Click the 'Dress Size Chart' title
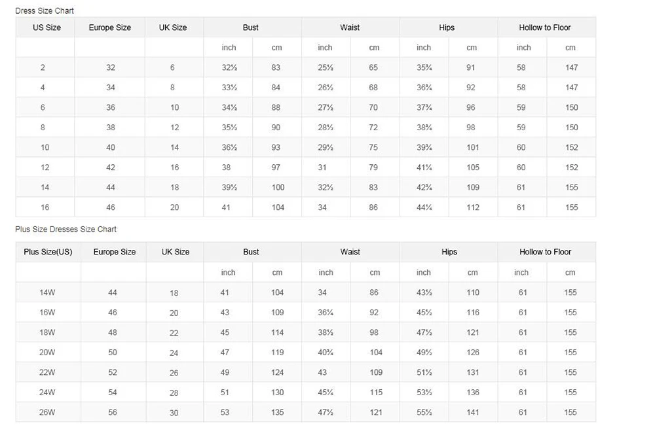The height and width of the screenshot is (437, 655). point(45,11)
